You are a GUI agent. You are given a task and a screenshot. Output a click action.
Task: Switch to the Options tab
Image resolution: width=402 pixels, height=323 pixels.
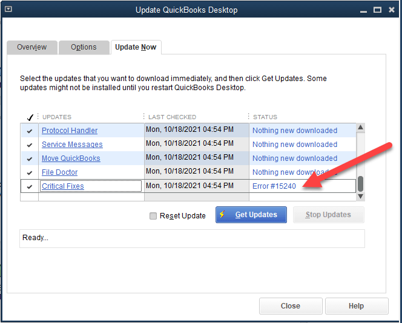click(84, 47)
